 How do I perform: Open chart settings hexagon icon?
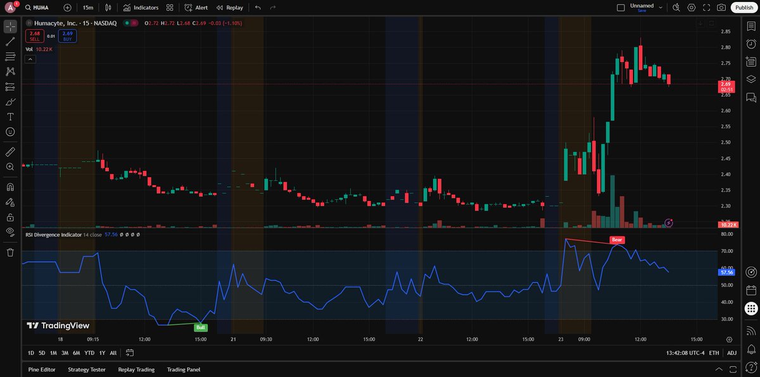tap(692, 8)
